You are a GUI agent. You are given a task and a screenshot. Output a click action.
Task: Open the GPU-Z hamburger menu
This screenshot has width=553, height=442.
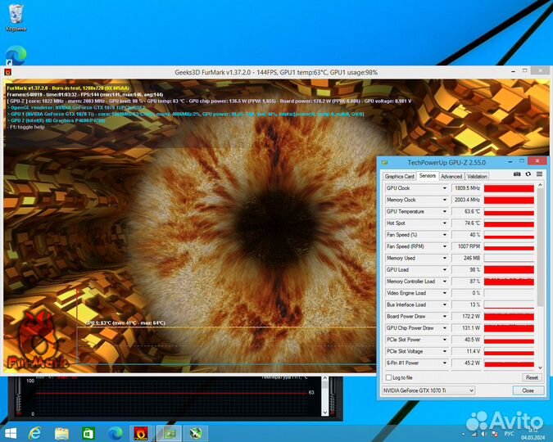pyautogui.click(x=539, y=174)
